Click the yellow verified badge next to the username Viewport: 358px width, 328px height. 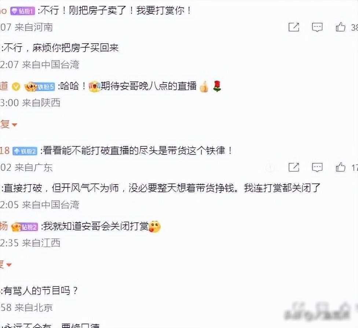click(16, 87)
